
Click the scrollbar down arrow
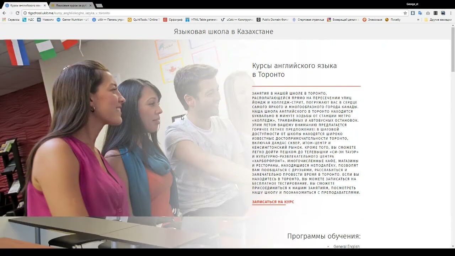pyautogui.click(x=453, y=246)
